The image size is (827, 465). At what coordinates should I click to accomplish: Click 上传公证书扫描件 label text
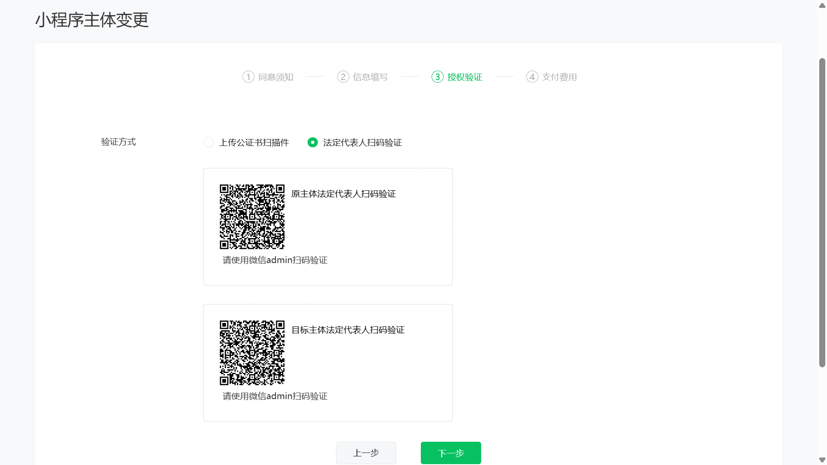point(254,143)
